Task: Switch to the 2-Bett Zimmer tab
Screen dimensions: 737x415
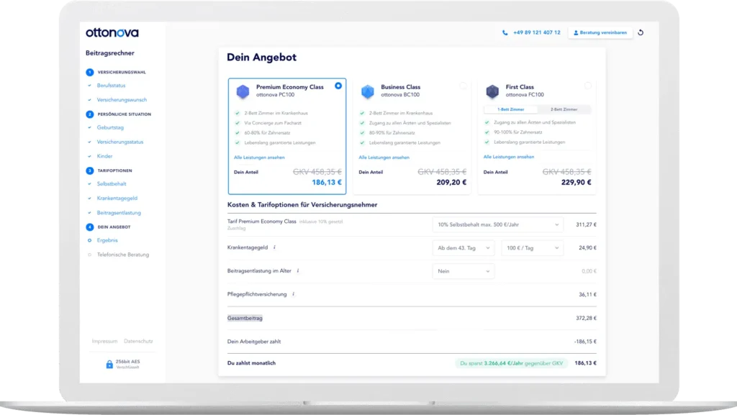Action: (x=565, y=109)
